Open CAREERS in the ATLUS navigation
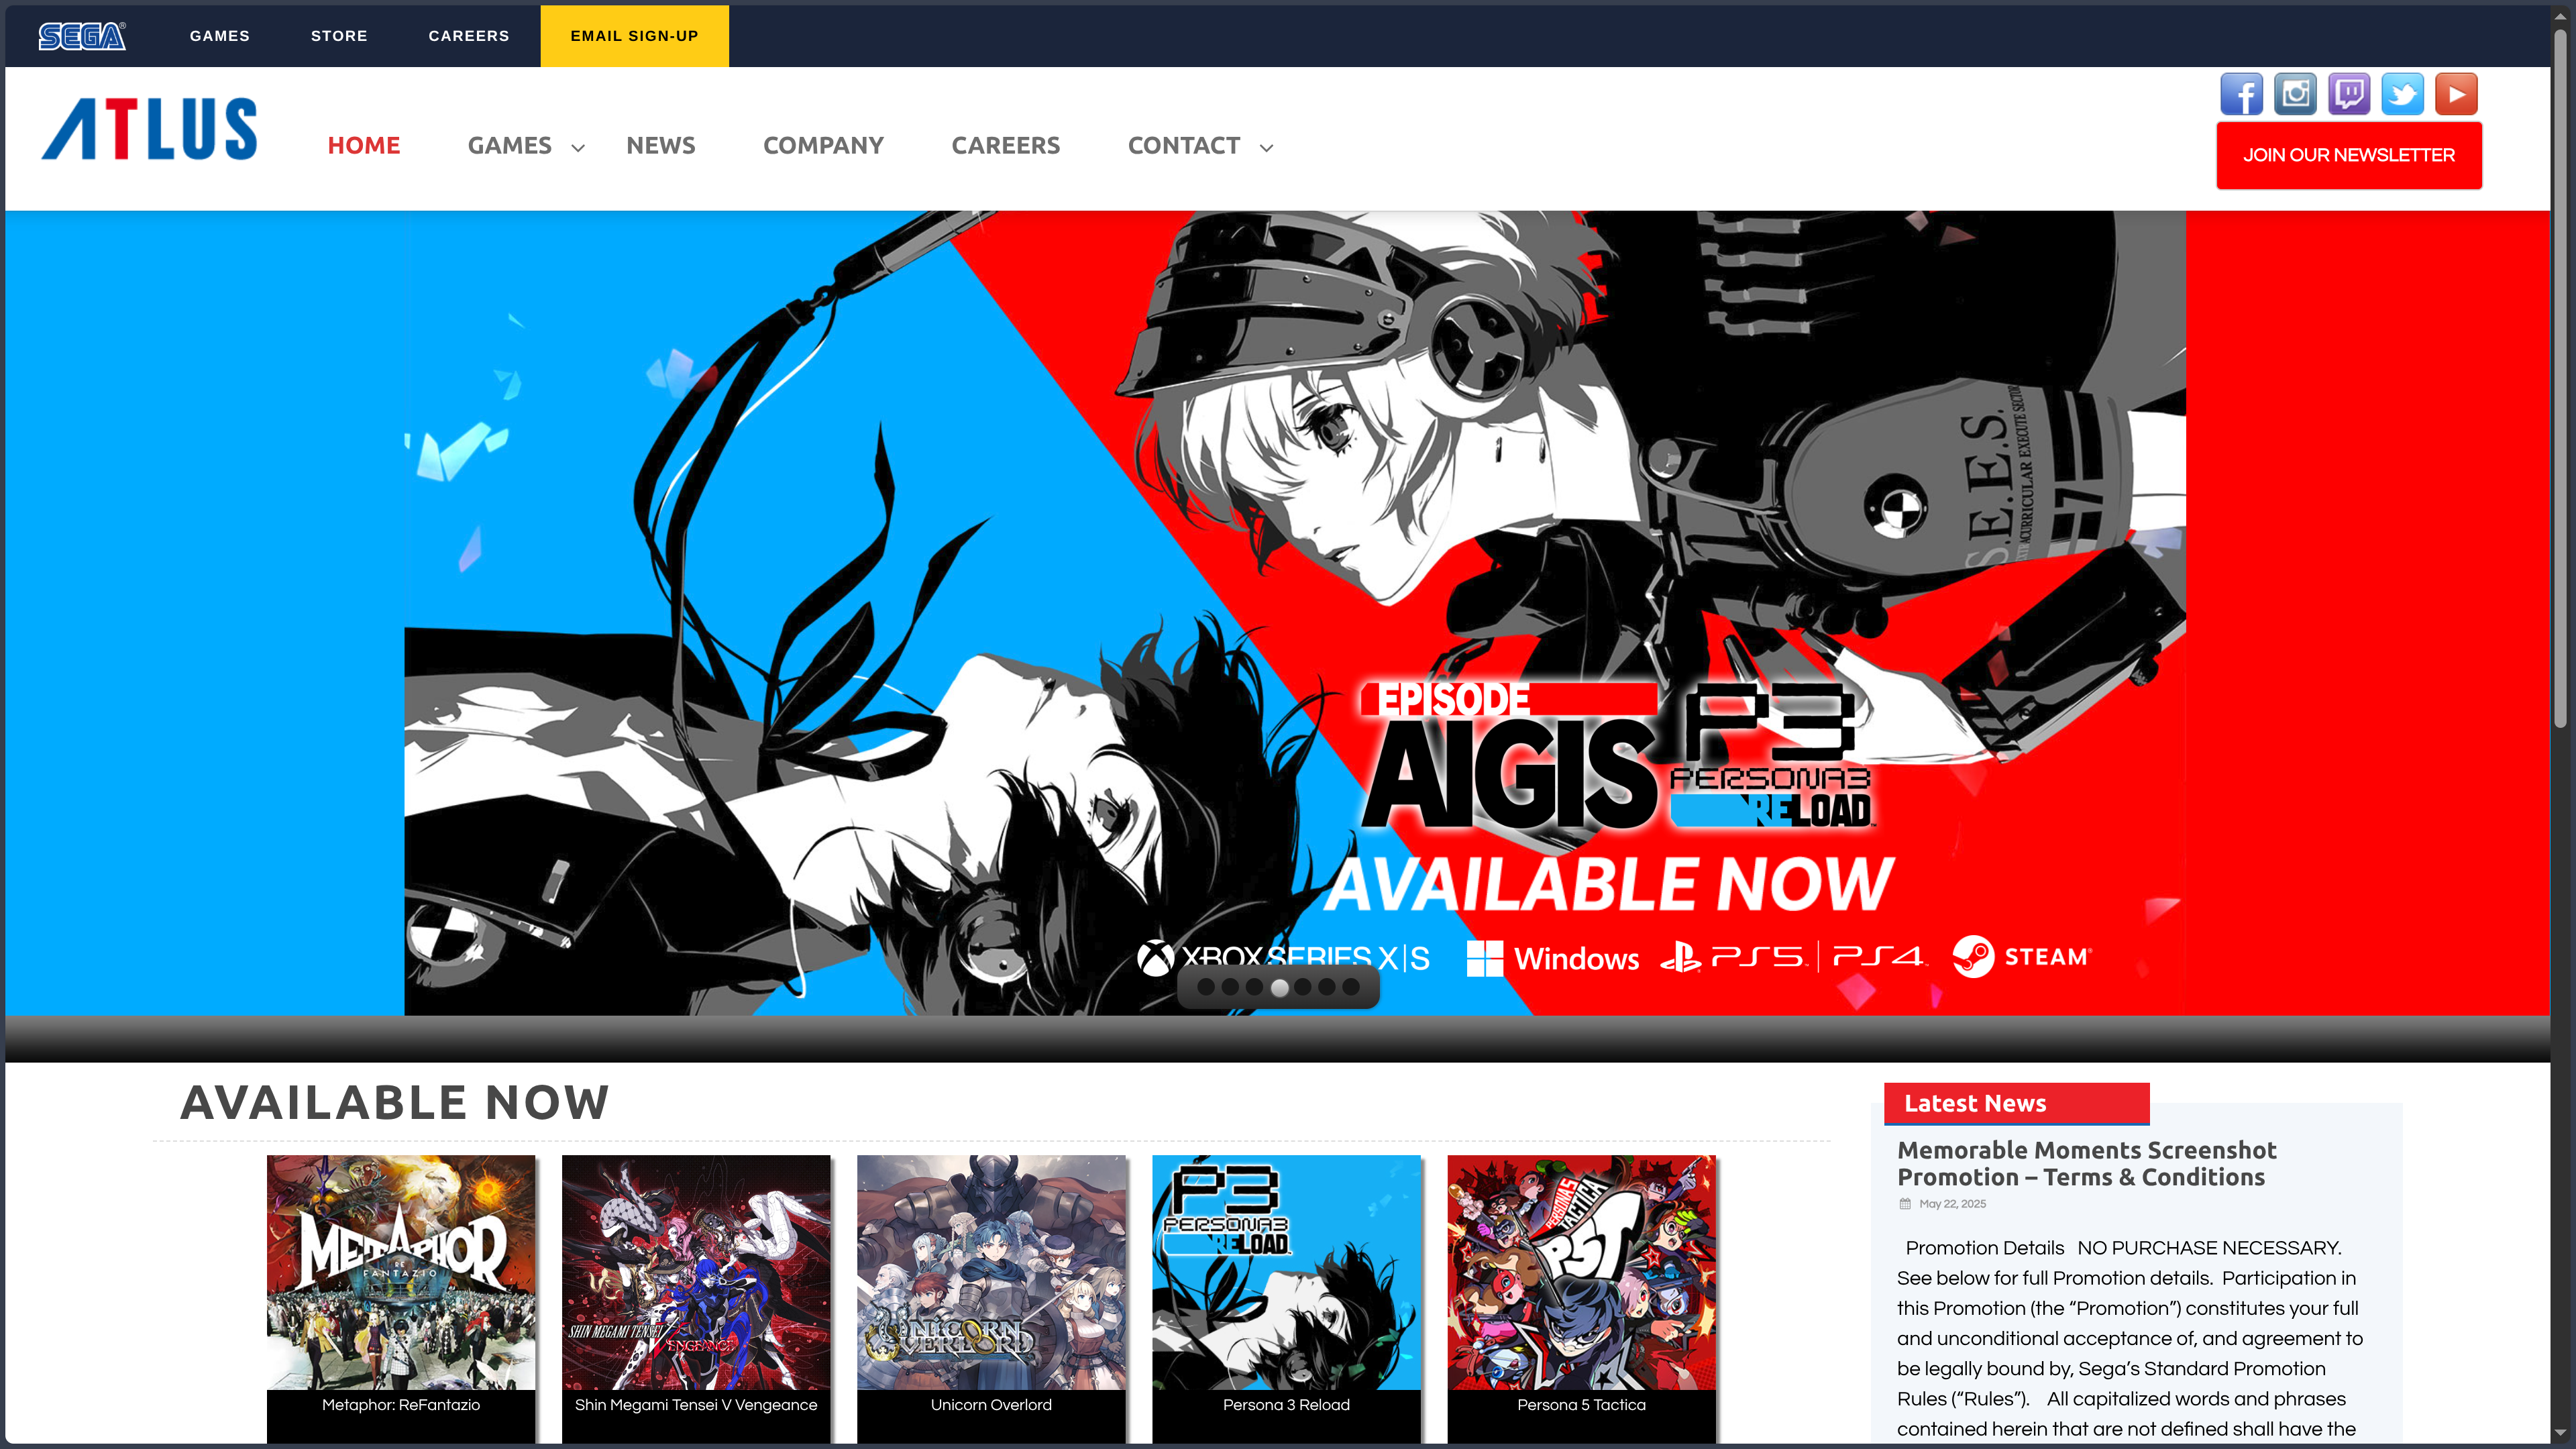2576x1449 pixels. tap(1005, 146)
